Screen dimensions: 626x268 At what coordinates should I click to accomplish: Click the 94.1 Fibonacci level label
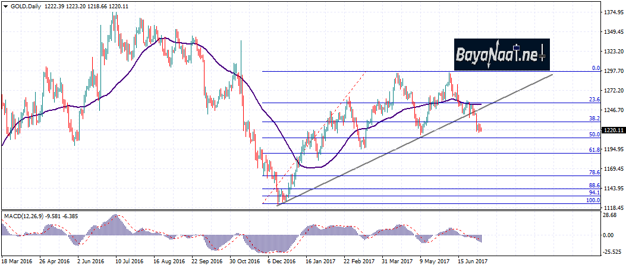(594, 193)
